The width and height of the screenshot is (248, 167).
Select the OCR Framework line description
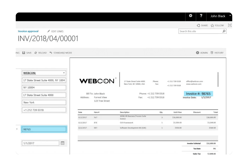pos(126,123)
